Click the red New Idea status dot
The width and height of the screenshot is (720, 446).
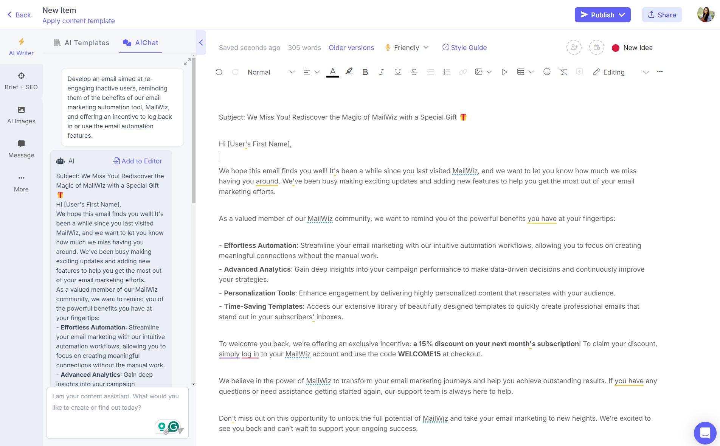(615, 48)
